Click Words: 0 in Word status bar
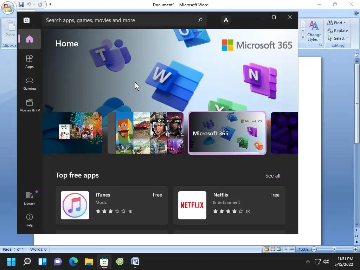This screenshot has height=270, width=360. 38,249
